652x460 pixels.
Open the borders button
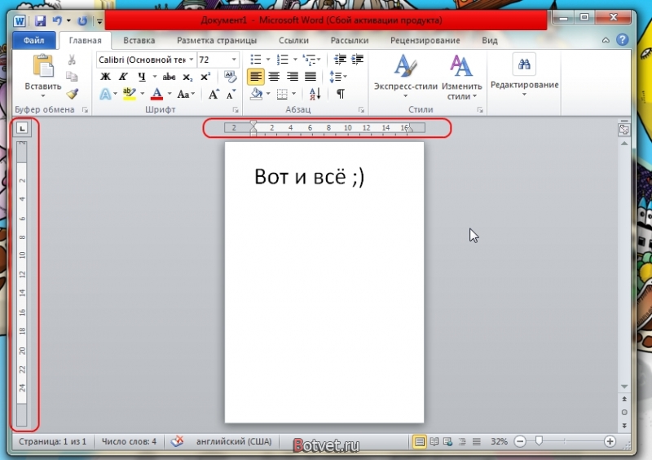282,94
